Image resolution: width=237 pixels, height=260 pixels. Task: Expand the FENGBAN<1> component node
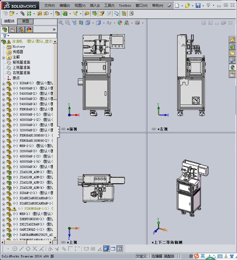point(4,110)
